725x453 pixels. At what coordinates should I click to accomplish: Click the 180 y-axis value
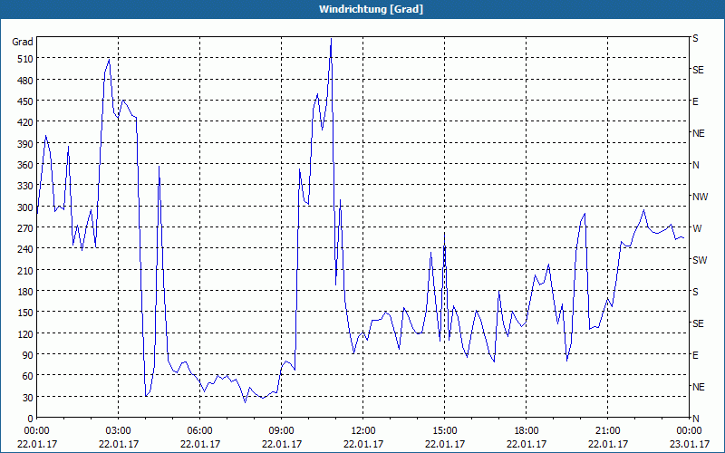(24, 292)
